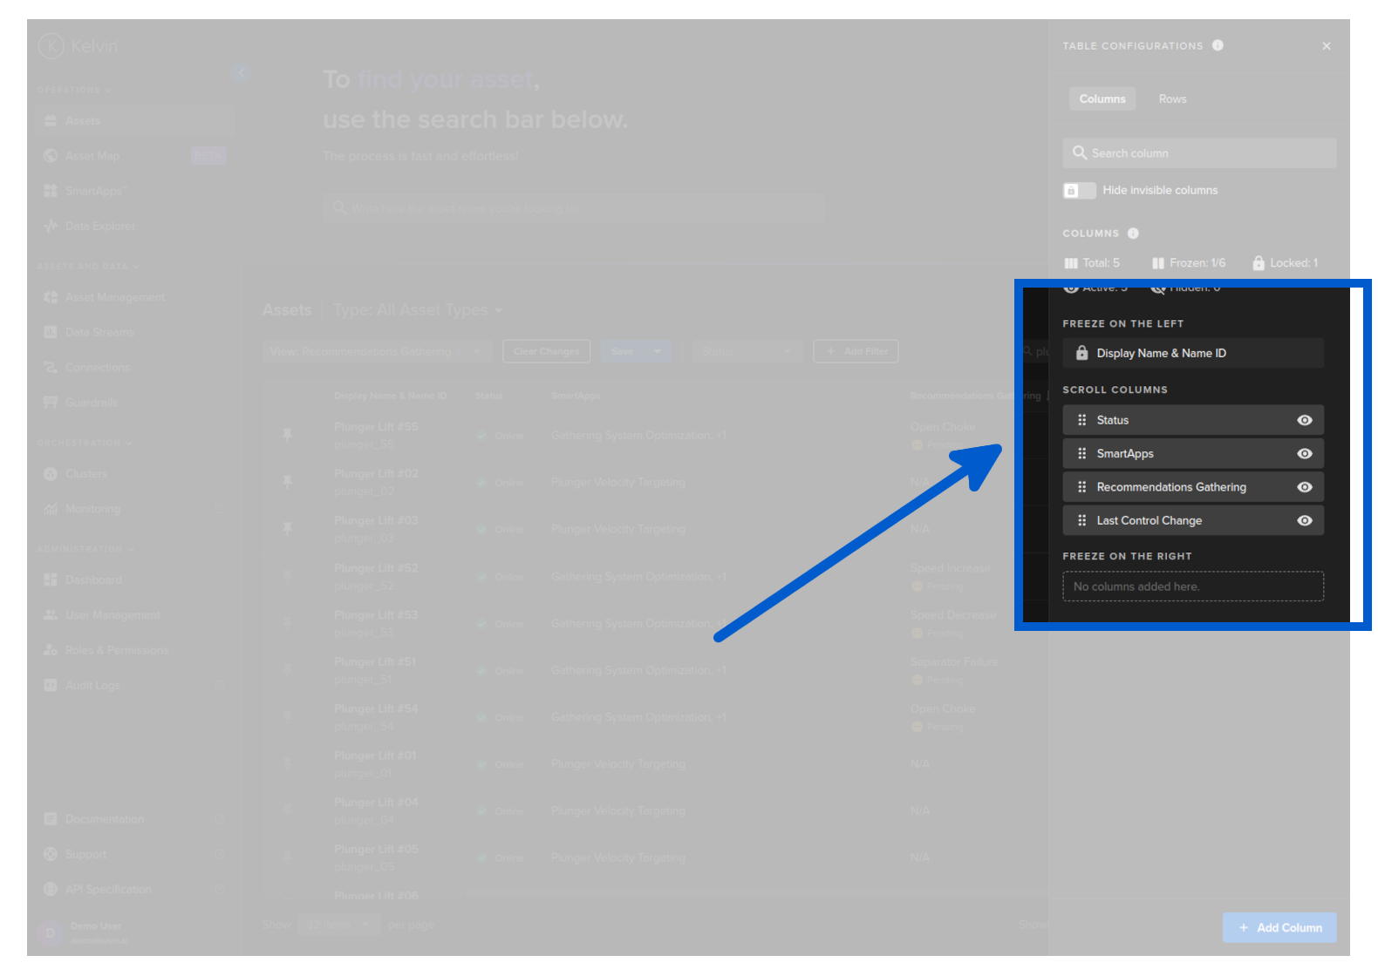Open Asset Map from the sidebar

(x=92, y=156)
